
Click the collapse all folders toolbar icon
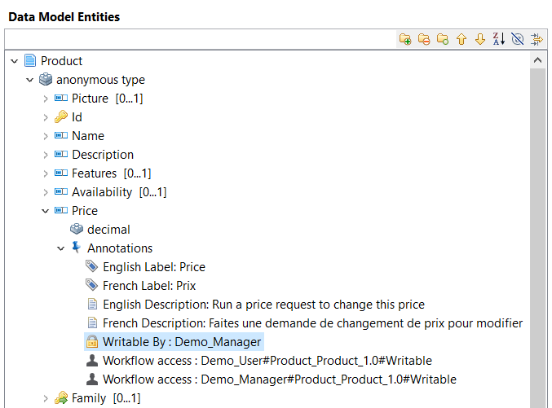pyautogui.click(x=424, y=39)
